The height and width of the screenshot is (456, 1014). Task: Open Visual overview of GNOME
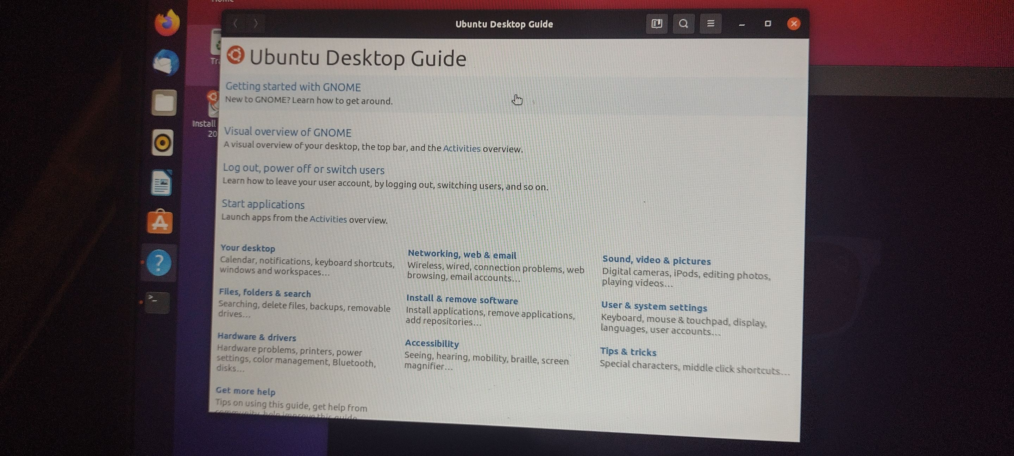tap(287, 132)
